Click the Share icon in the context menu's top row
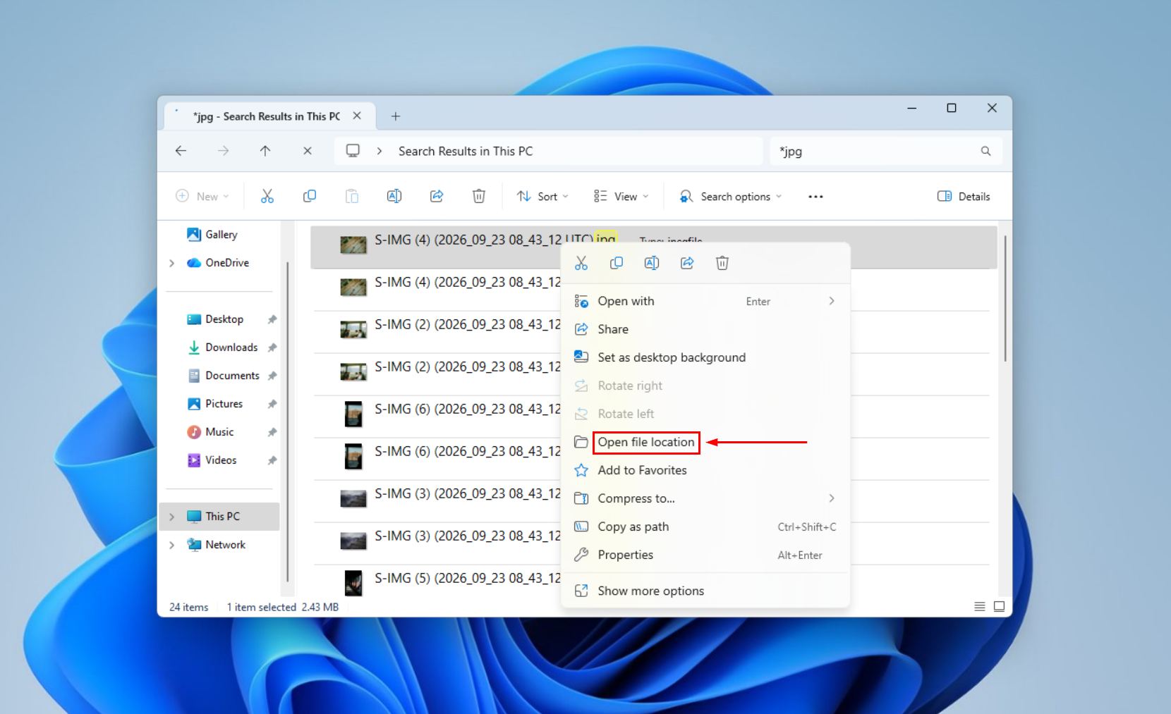The width and height of the screenshot is (1171, 714). click(x=687, y=263)
